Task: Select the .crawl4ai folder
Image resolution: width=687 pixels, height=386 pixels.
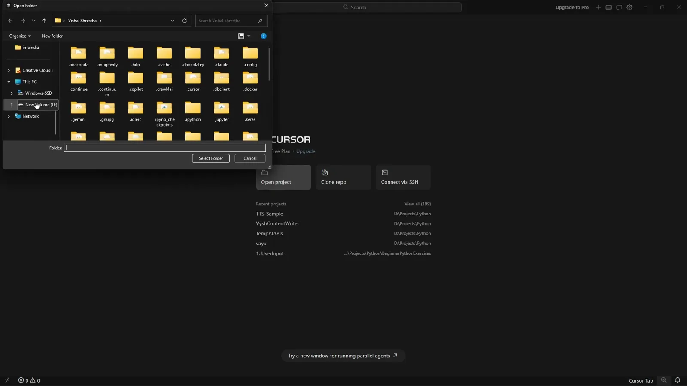Action: pos(164,81)
